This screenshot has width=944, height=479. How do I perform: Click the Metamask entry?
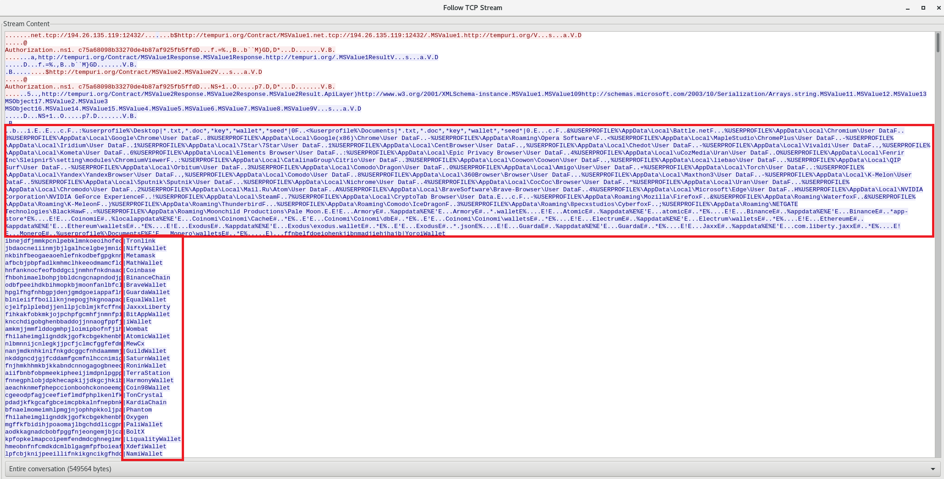pos(140,256)
